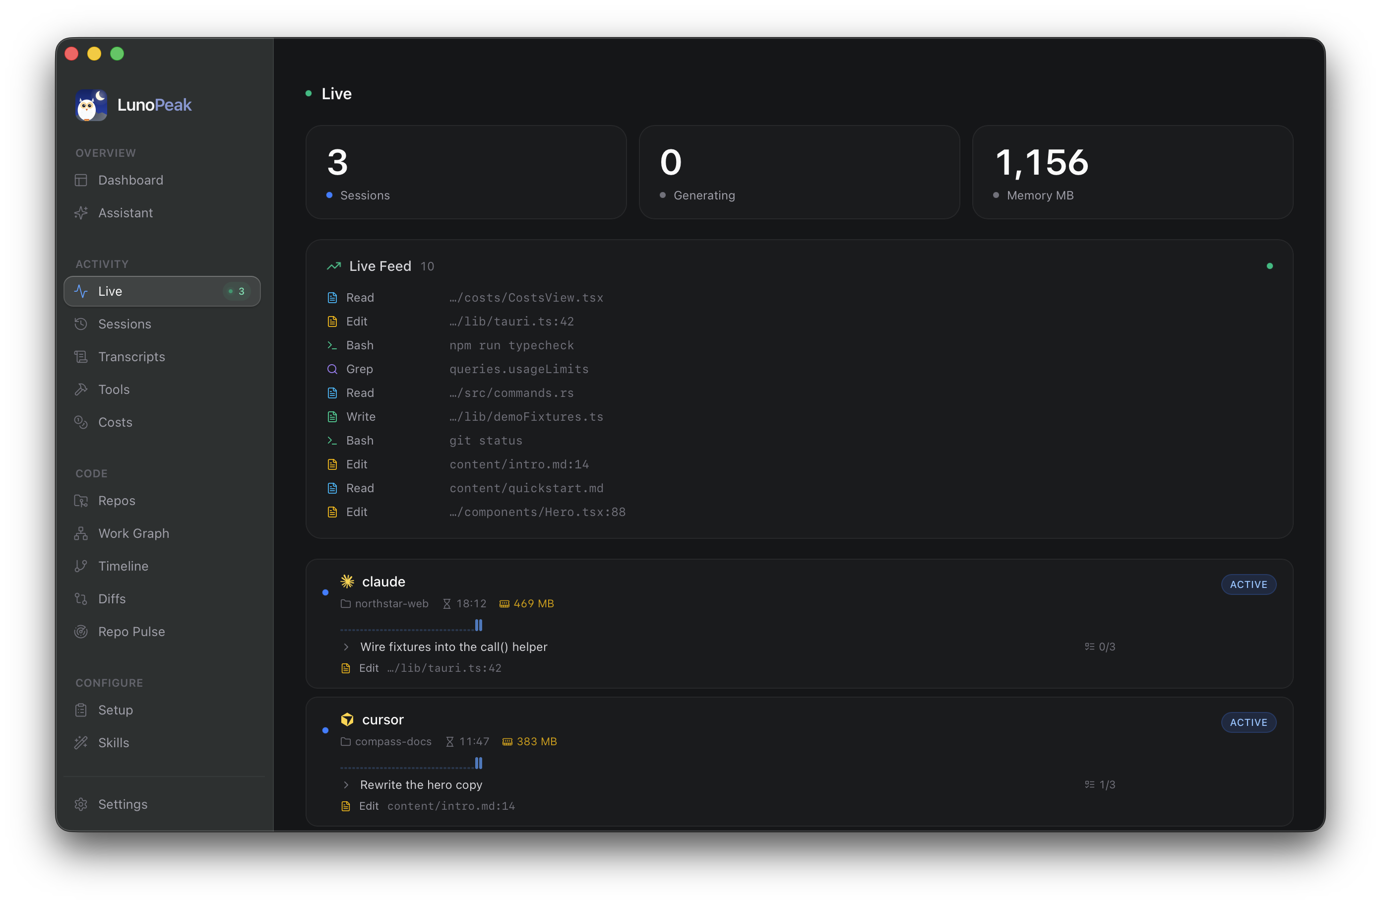Click the Write icon for demoFixtures.ts

332,417
